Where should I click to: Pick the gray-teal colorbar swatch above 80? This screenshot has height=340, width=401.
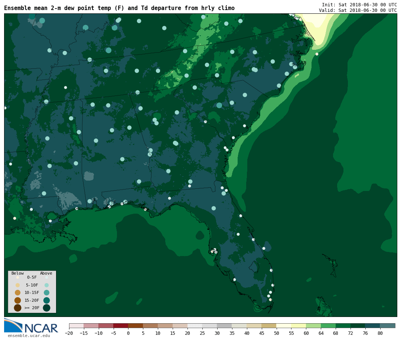(388, 326)
